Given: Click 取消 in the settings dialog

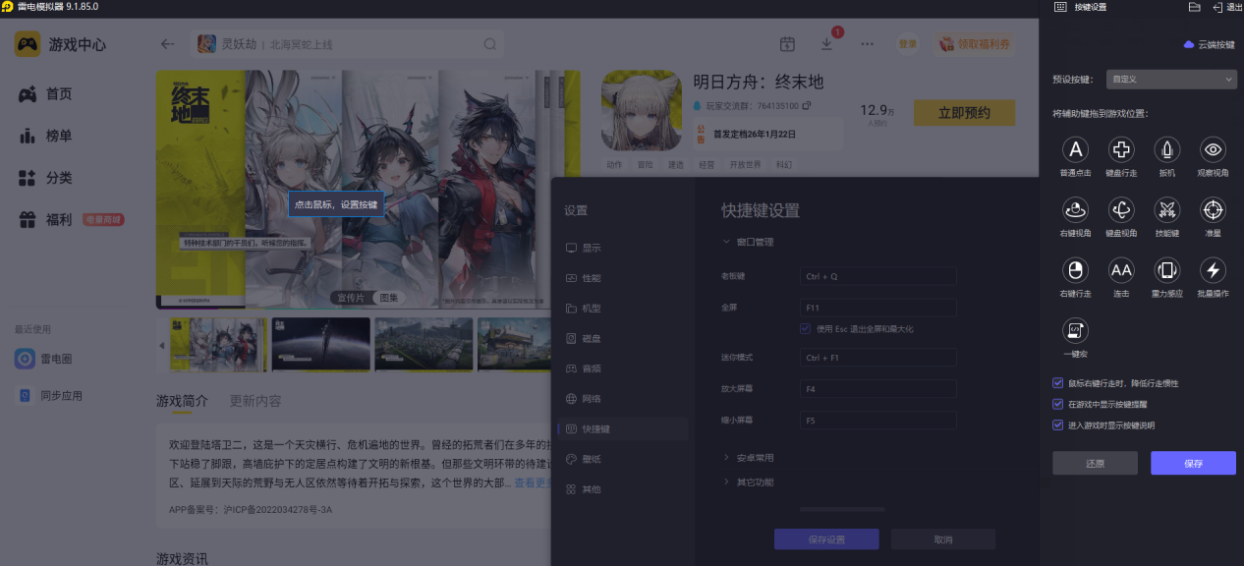Looking at the screenshot, I should (943, 539).
